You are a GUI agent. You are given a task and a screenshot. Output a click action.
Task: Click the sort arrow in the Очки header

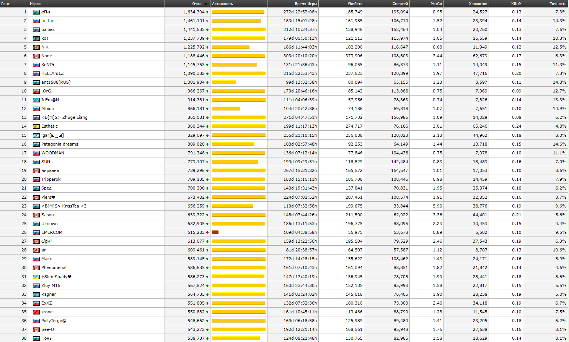(206, 4)
